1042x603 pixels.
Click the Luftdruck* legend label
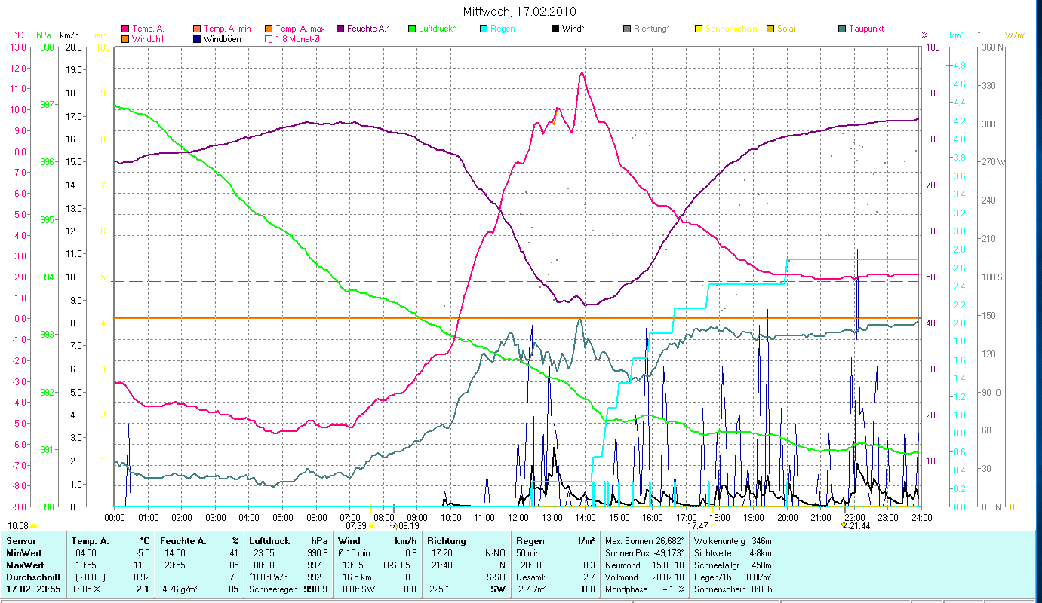tap(438, 29)
